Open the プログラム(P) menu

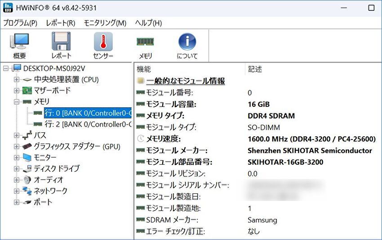[x=20, y=23]
